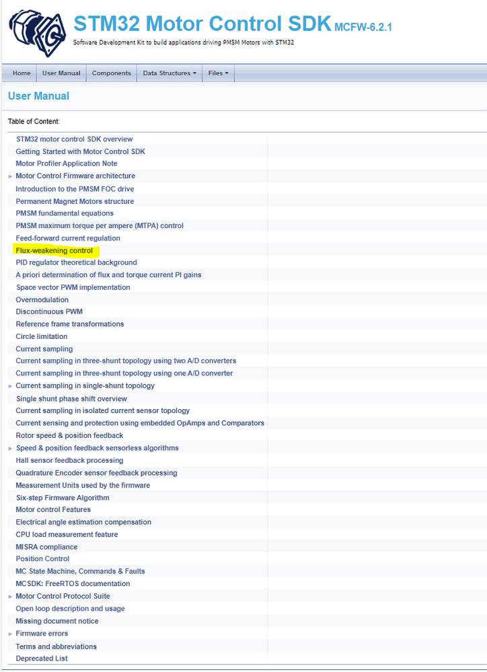Open Permanent Magnet Motors structure link
Image resolution: width=487 pixels, height=672 pixels.
[x=75, y=201]
